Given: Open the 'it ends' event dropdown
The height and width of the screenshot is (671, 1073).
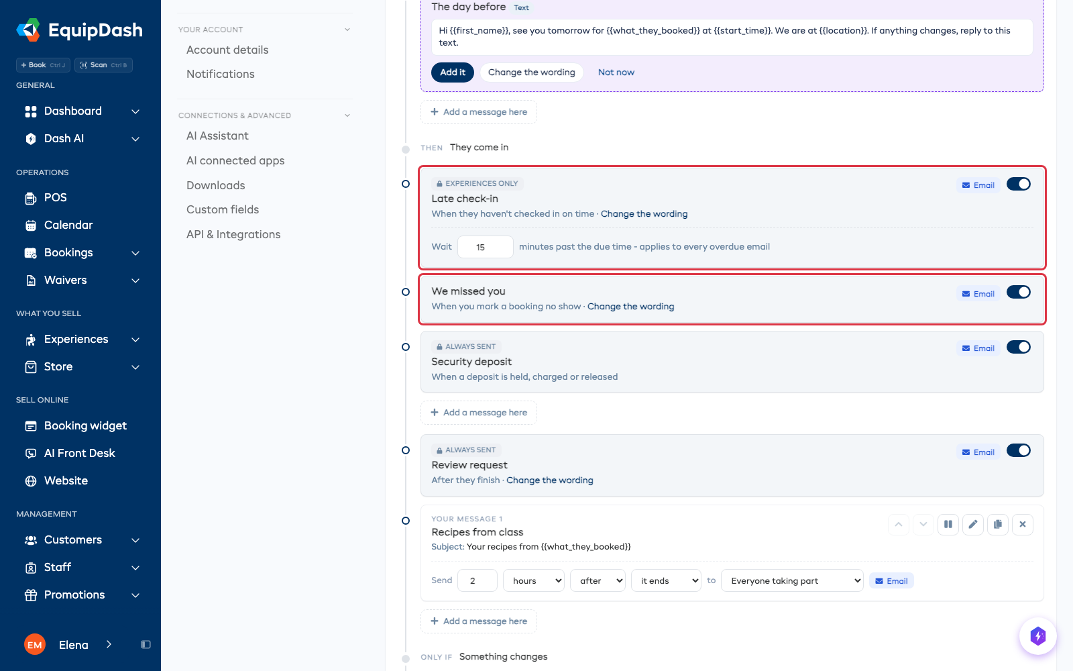Looking at the screenshot, I should (667, 581).
